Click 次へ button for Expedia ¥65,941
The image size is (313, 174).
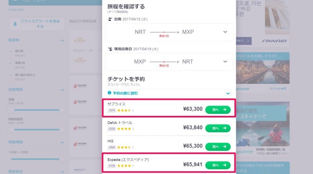coord(218,165)
